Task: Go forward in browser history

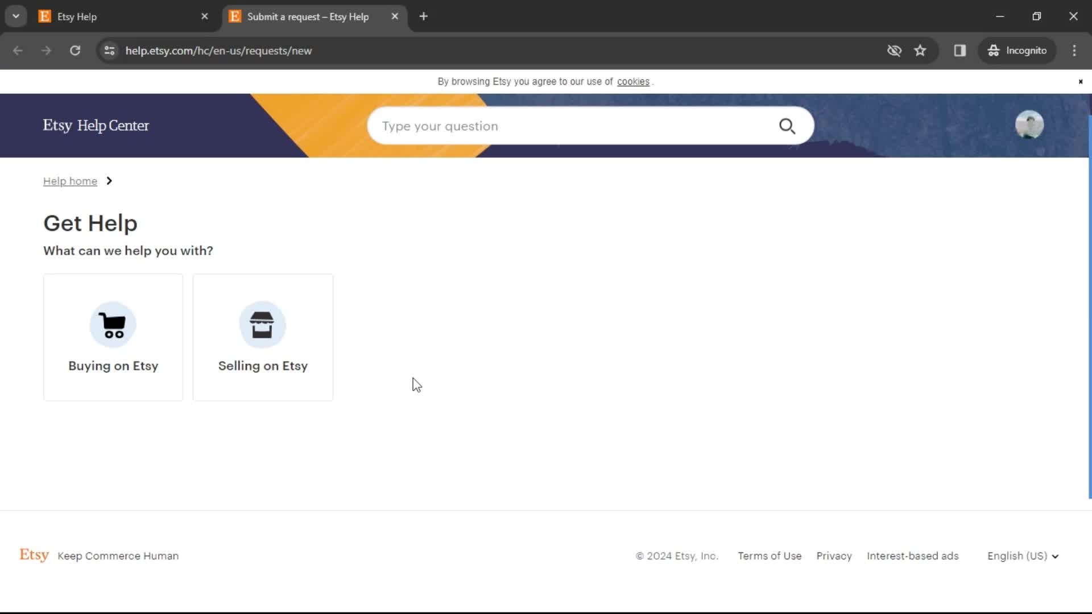Action: (46, 51)
